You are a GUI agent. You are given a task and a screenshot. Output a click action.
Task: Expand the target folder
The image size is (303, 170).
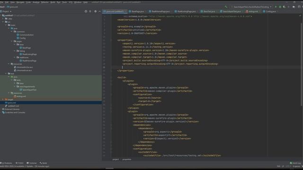point(3,100)
